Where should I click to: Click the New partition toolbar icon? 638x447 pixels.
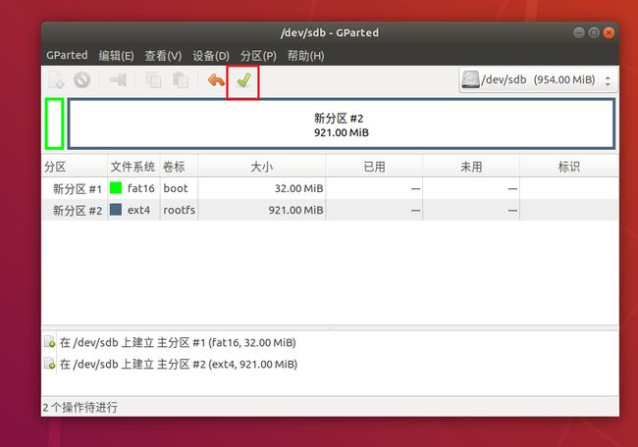(x=56, y=79)
